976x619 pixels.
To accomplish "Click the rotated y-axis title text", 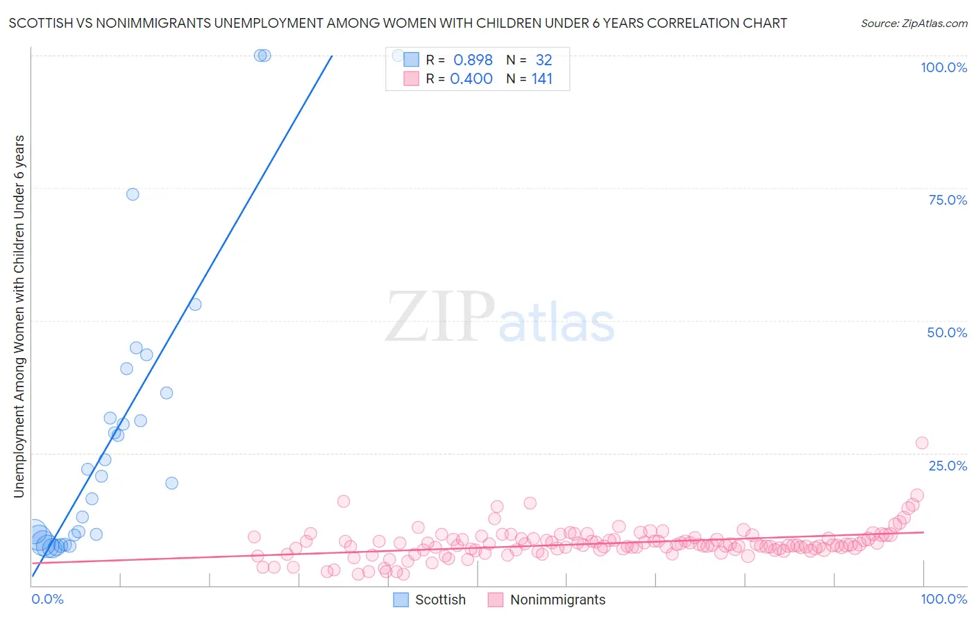I will tap(19, 316).
